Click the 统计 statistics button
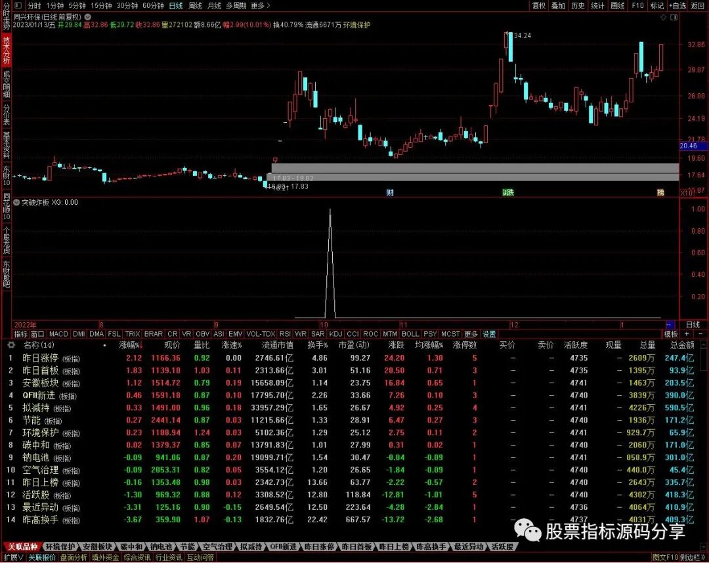The height and width of the screenshot is (563, 709). point(597,5)
